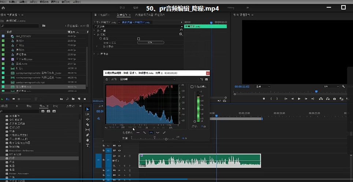Screen dimensions: 353x182
Task: Expand the first fx audio effect arrow
Action: 94,30
